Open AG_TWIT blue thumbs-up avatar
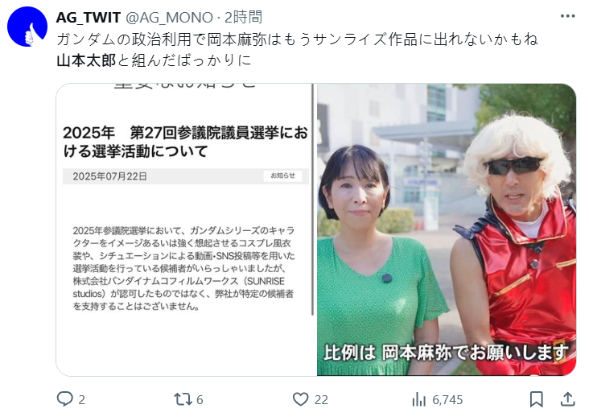 pyautogui.click(x=27, y=27)
